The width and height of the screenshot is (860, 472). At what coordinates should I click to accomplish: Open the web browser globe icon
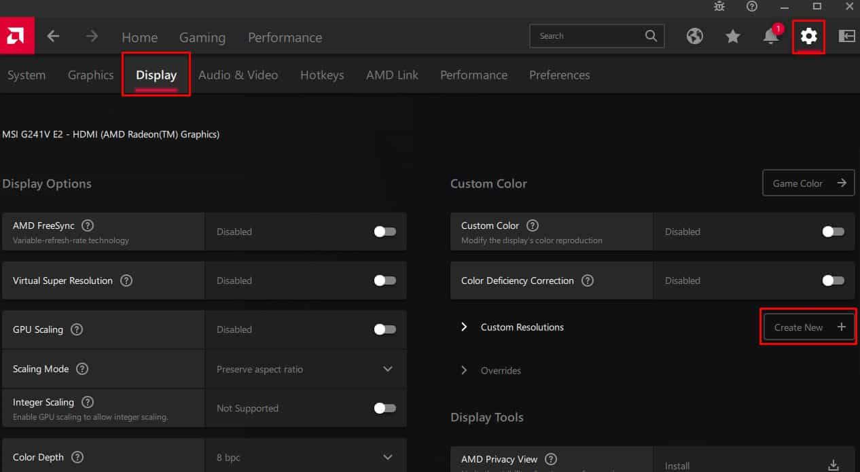tap(694, 36)
